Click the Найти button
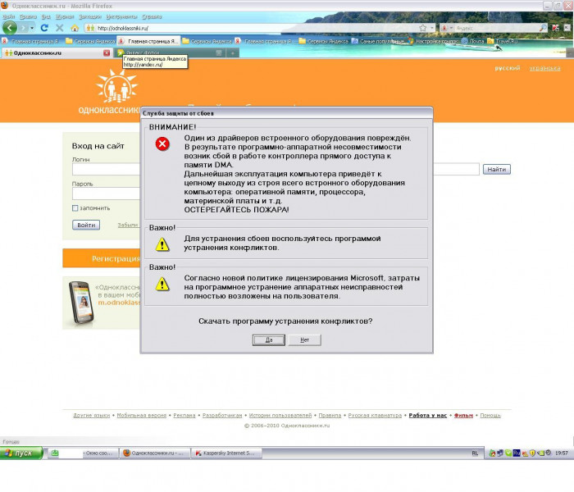 pos(496,169)
